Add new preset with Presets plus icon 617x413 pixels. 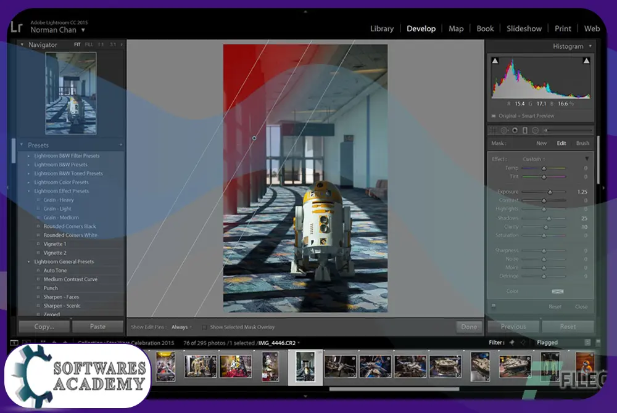click(x=121, y=145)
